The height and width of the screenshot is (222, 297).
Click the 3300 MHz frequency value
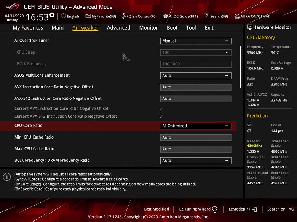pos(255,53)
